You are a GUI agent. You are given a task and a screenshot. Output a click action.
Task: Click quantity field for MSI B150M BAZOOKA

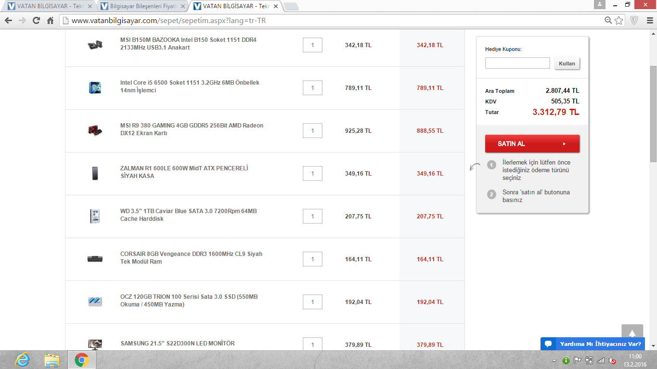click(312, 45)
